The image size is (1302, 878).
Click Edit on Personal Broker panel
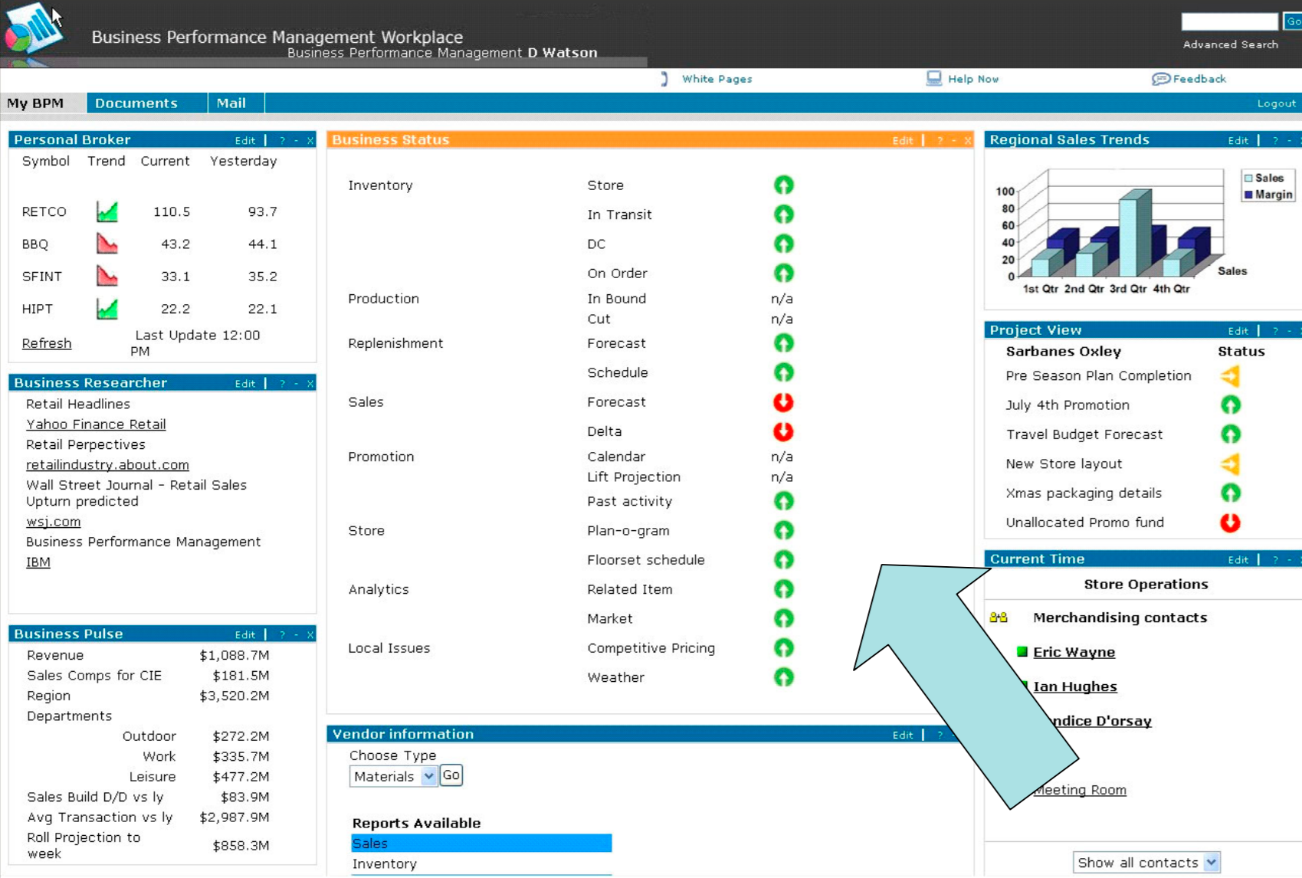(x=244, y=141)
